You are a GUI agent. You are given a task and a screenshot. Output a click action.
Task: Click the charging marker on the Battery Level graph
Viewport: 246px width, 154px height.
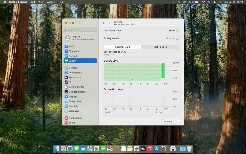pyautogui.click(x=132, y=80)
